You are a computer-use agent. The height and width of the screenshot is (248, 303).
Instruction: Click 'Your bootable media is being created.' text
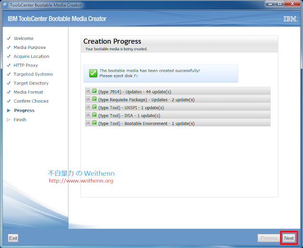116,49
